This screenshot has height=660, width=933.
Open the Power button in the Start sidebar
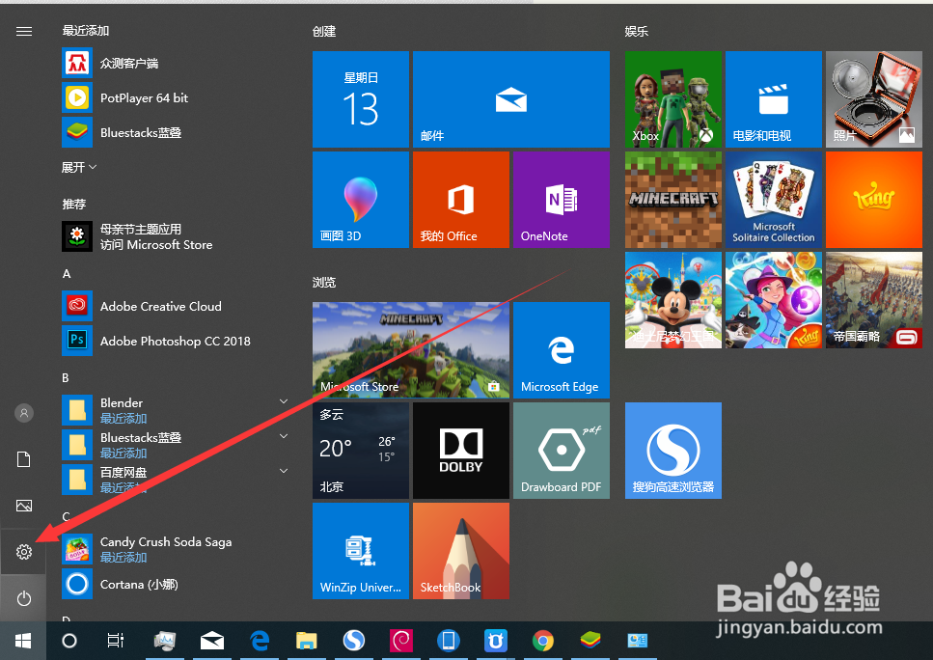(x=24, y=598)
